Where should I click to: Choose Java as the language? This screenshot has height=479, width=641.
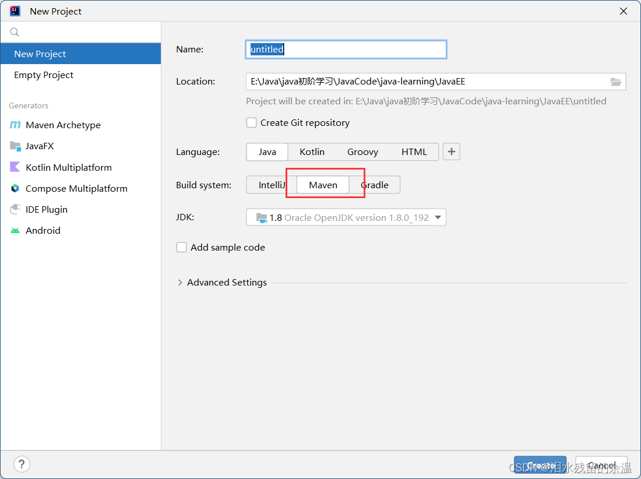[x=267, y=152]
